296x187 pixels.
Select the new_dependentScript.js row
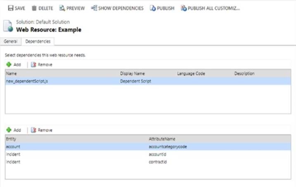tap(27, 81)
